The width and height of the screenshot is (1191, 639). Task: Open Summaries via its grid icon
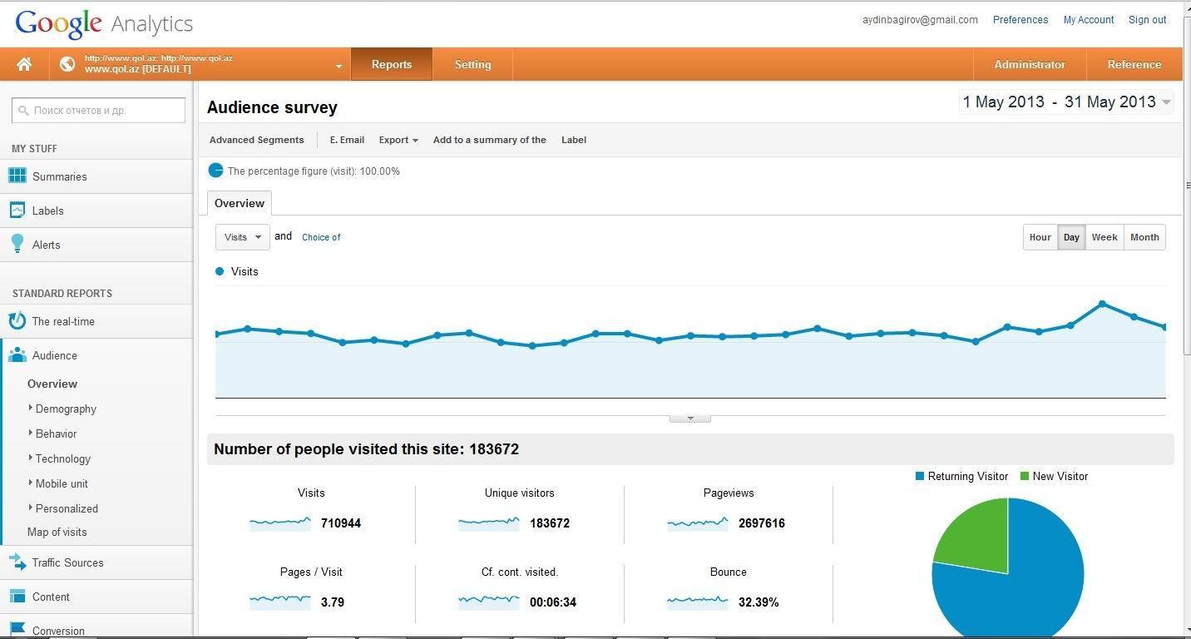(x=17, y=176)
